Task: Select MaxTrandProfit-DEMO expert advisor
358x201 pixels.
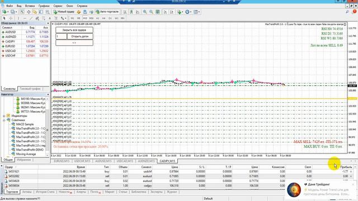Action: tap(30, 150)
